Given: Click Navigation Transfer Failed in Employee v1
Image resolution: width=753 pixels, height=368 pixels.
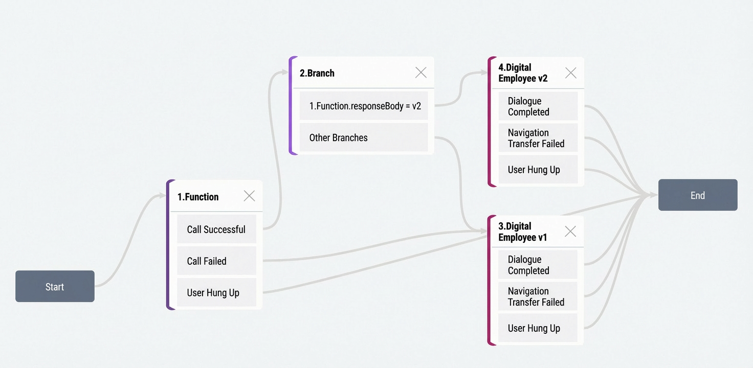Looking at the screenshot, I should pos(538,296).
